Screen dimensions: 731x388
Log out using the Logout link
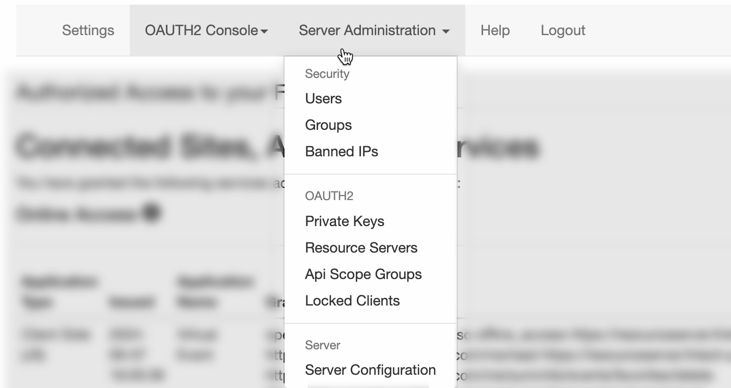pyautogui.click(x=563, y=31)
